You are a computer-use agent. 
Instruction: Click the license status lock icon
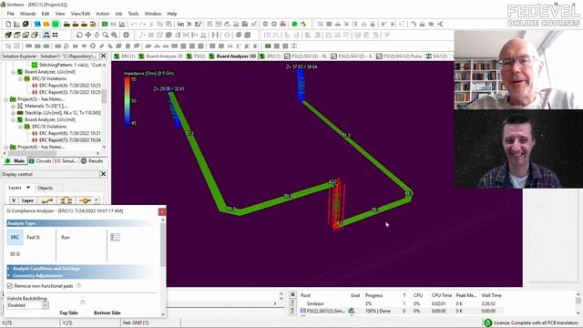(488, 323)
